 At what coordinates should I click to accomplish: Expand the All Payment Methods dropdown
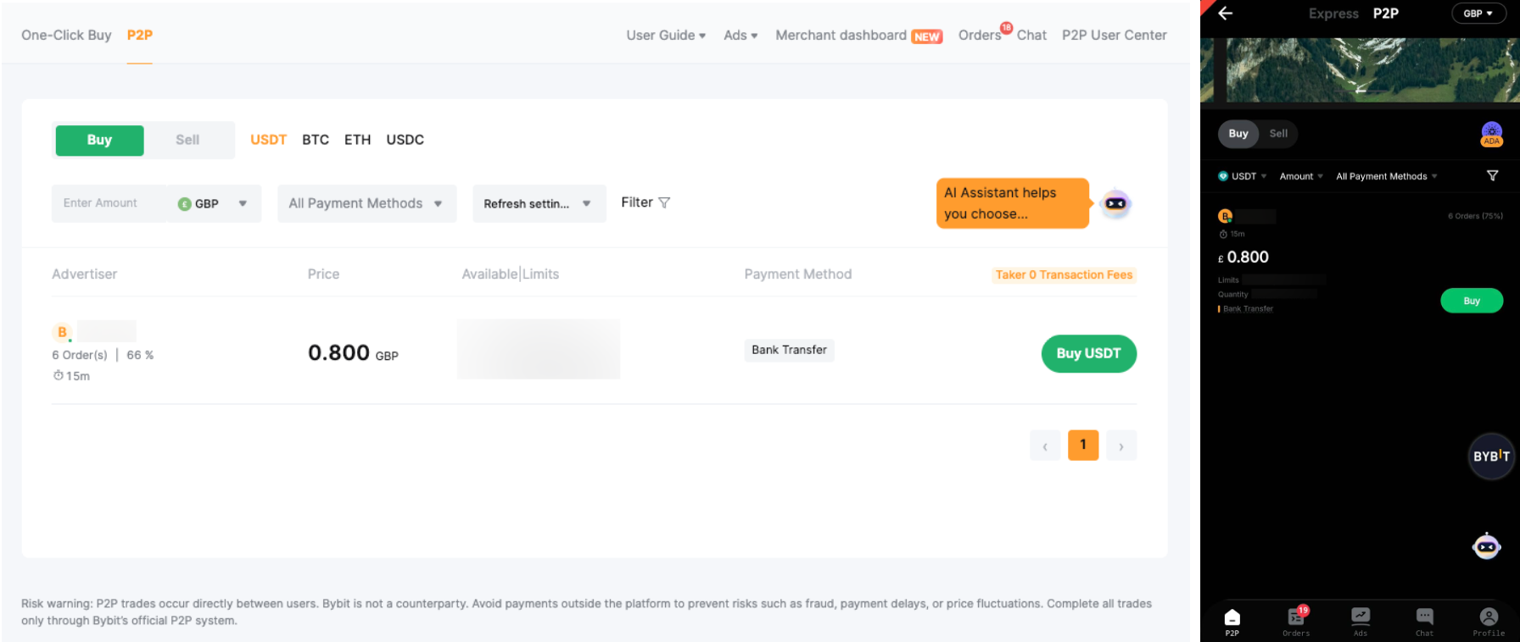click(x=366, y=203)
